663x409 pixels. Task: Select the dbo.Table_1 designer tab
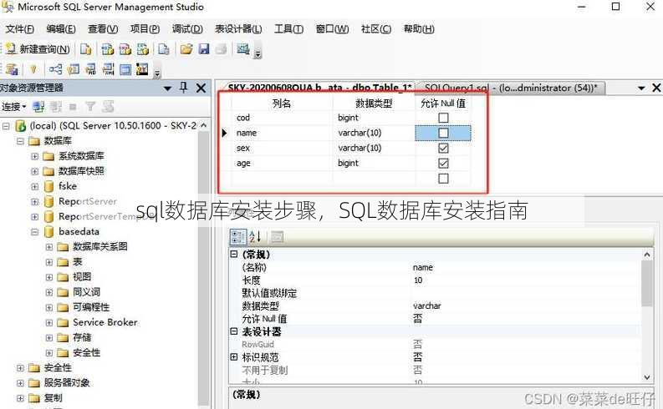319,88
